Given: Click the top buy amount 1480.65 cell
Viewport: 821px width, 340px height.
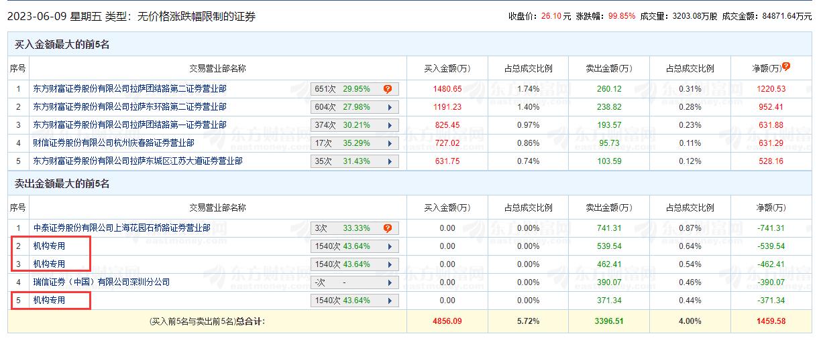Looking at the screenshot, I should coord(447,89).
